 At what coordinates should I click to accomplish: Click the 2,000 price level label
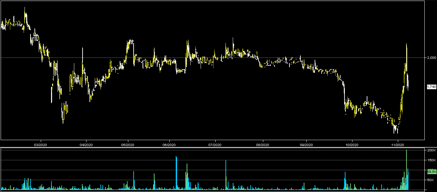pyautogui.click(x=431, y=58)
